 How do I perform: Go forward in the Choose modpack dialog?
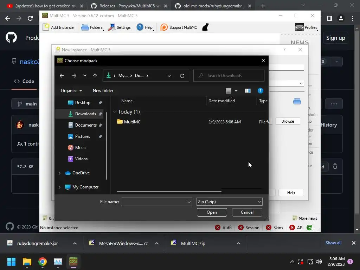(74, 76)
